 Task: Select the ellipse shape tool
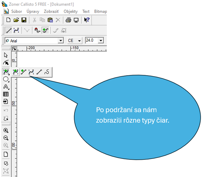click(x=6, y=79)
